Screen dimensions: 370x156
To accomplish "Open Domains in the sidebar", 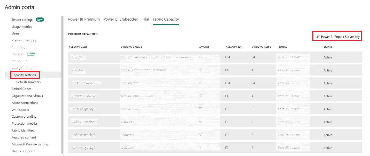I will point(18,54).
